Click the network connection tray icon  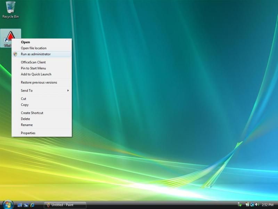pyautogui.click(x=252, y=204)
